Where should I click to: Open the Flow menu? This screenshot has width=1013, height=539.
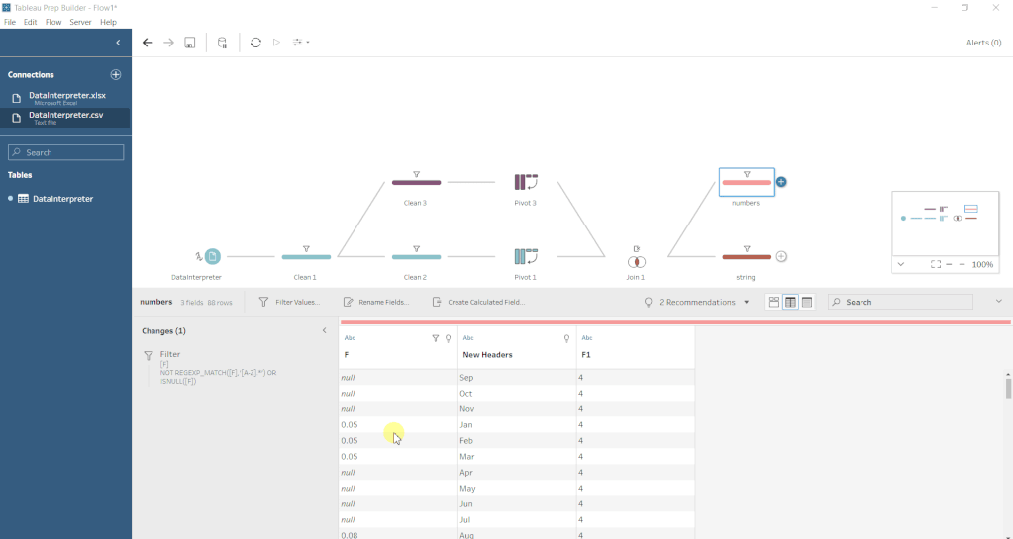[52, 22]
